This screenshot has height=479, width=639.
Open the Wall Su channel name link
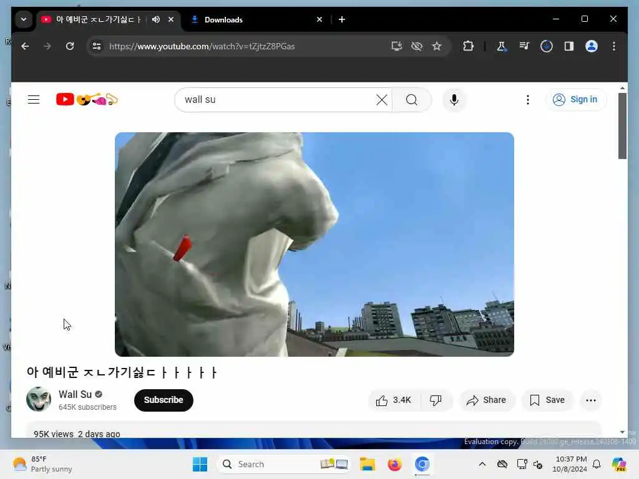(75, 394)
